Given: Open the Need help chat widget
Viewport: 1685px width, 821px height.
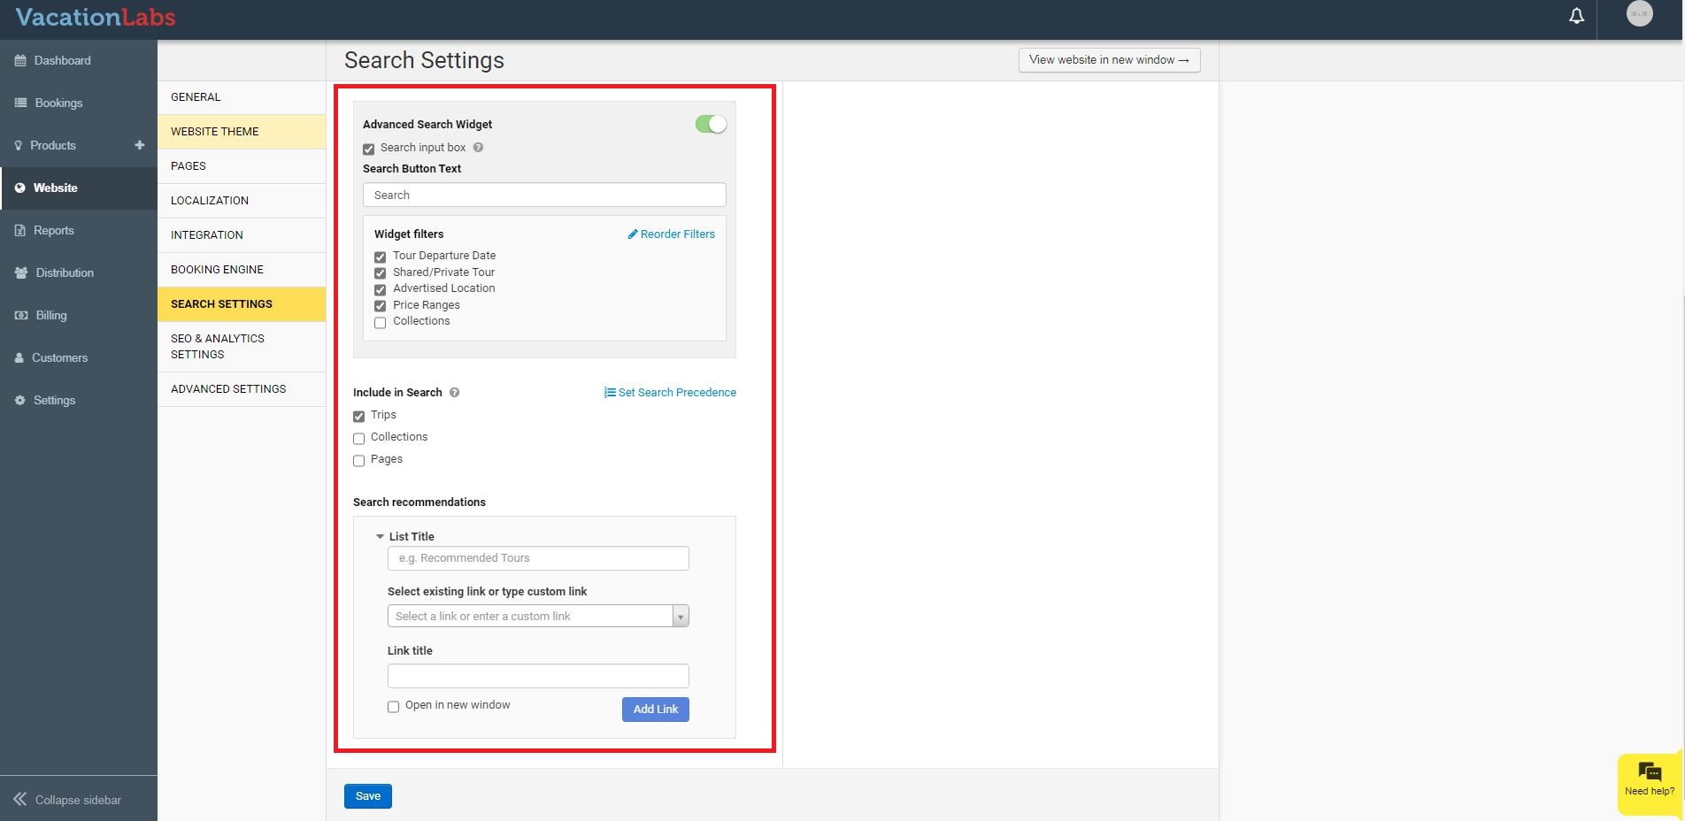Looking at the screenshot, I should pyautogui.click(x=1650, y=779).
